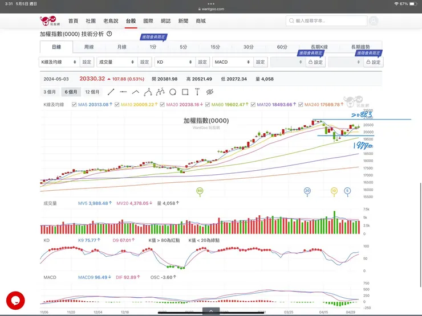Open the MACD indicator dropdown

click(233, 62)
